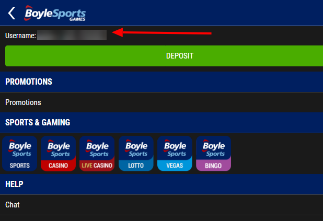Open the Chat help entry
Image resolution: width=323 pixels, height=221 pixels.
(161, 205)
